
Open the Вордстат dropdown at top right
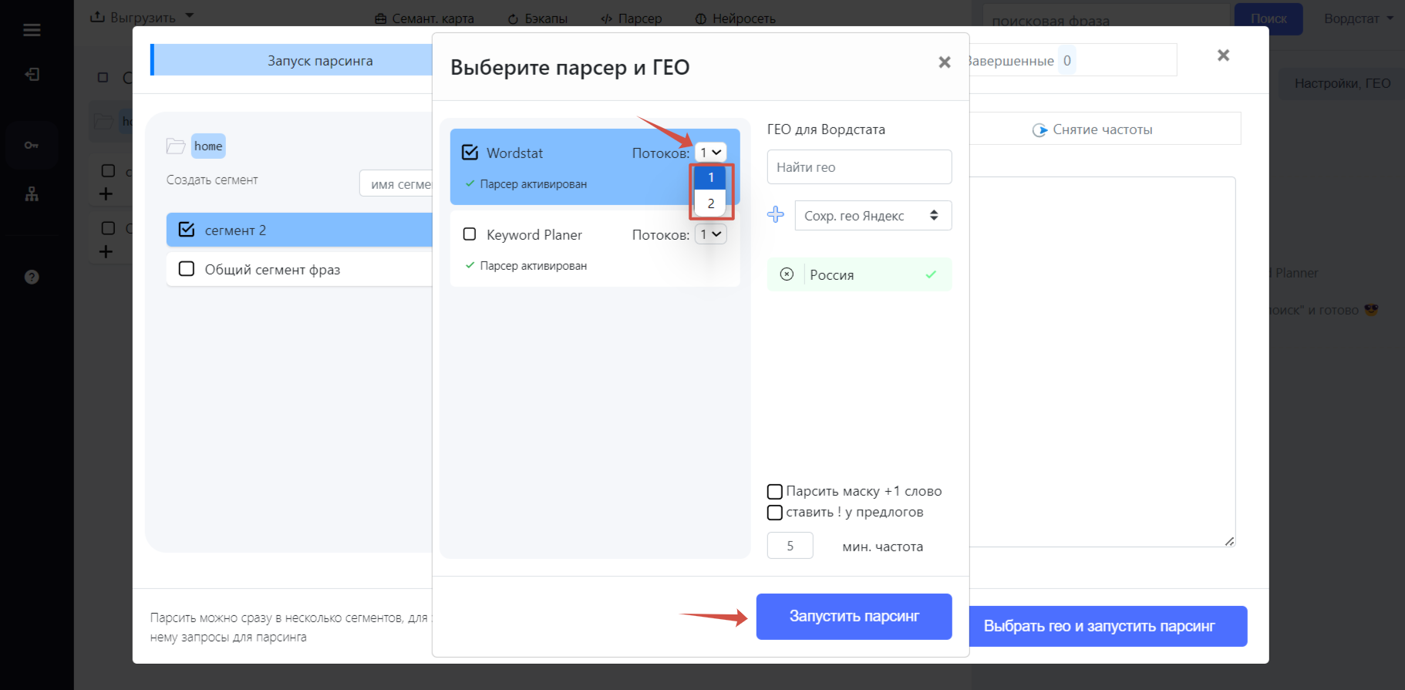[x=1358, y=19]
